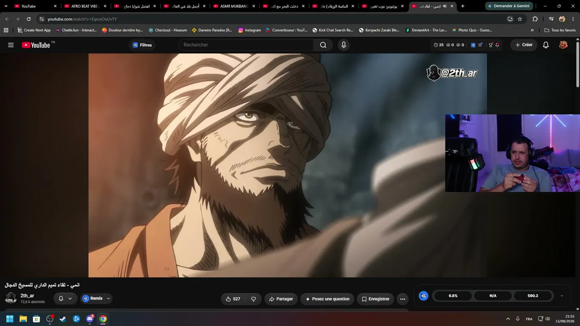The image size is (580, 326).
Task: Open the Chrome apps grid shortcut
Action: (x=6, y=30)
